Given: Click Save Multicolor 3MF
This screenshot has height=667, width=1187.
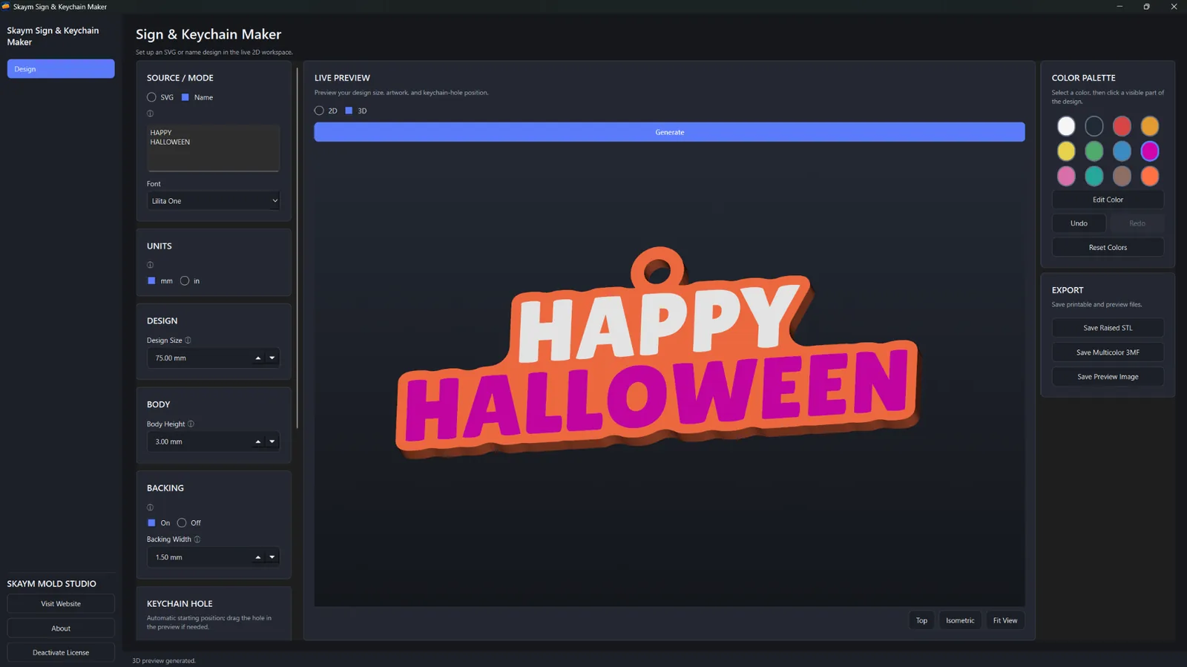Looking at the screenshot, I should (1108, 352).
